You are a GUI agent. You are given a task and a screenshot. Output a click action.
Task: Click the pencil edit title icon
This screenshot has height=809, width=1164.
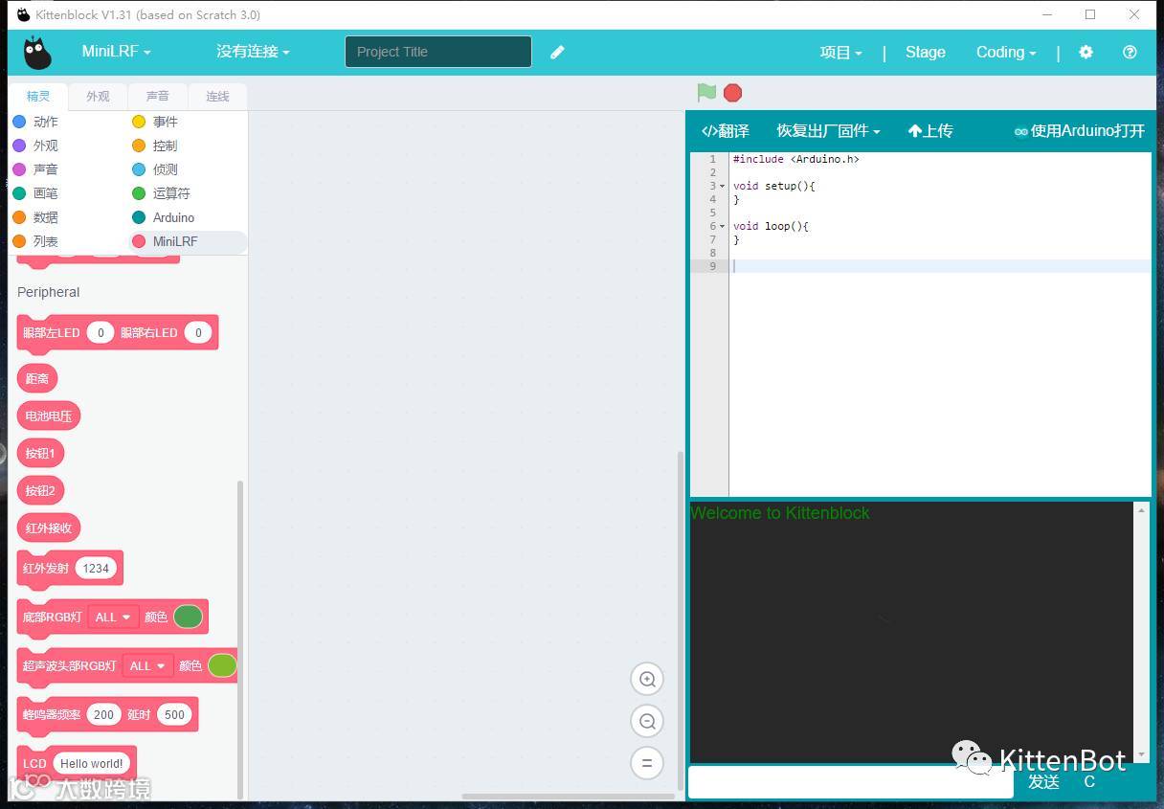coord(557,53)
